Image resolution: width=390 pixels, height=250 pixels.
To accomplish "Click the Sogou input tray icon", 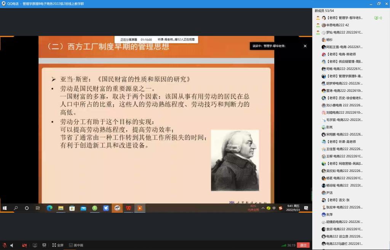I will [281, 208].
